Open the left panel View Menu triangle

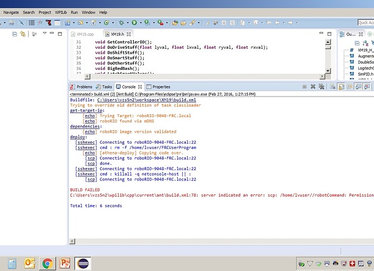44,33
